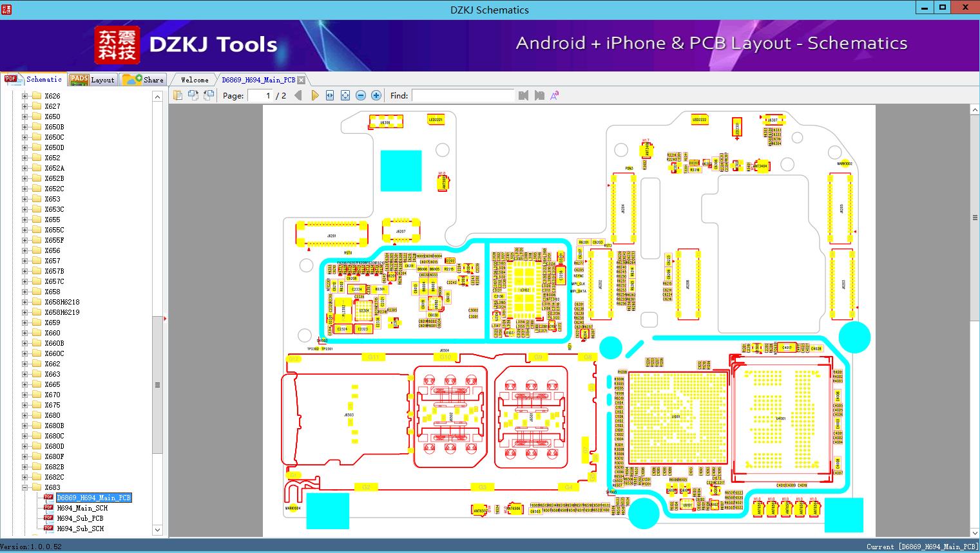Zoom in with plus icon
The width and height of the screenshot is (980, 553).
pos(376,95)
